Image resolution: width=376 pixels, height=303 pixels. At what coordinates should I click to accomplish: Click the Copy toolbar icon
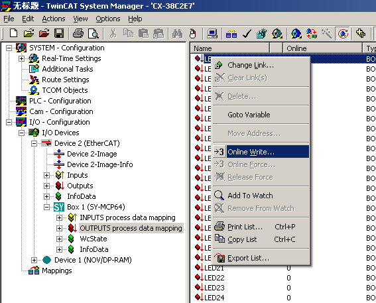click(128, 33)
